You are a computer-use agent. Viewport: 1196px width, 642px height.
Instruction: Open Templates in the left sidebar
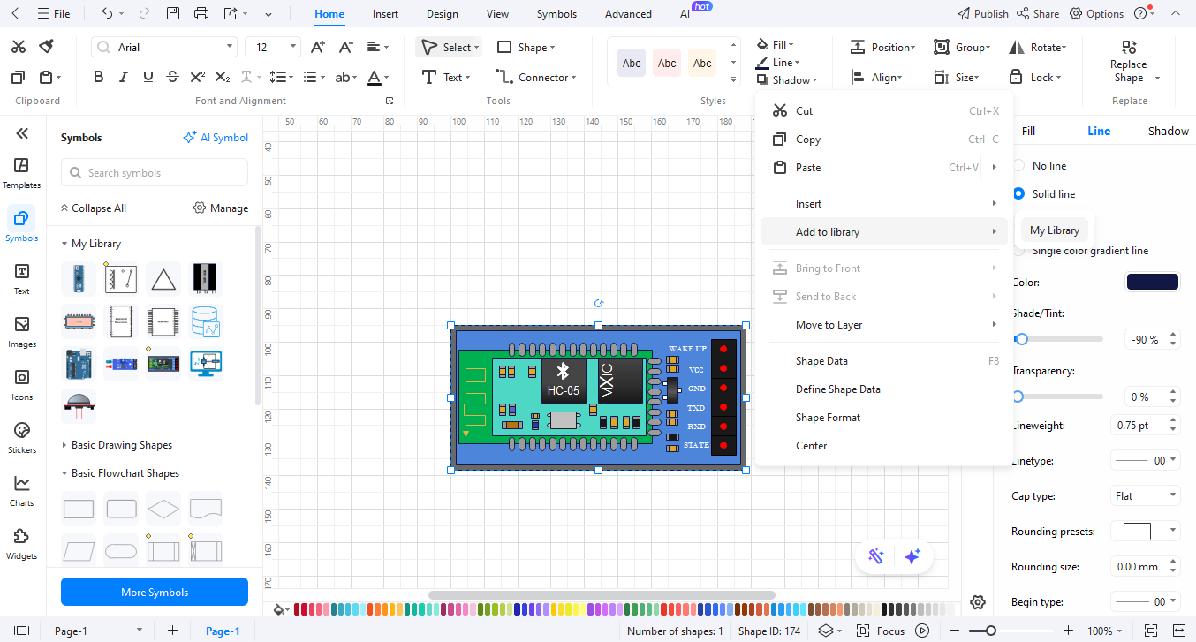22,173
